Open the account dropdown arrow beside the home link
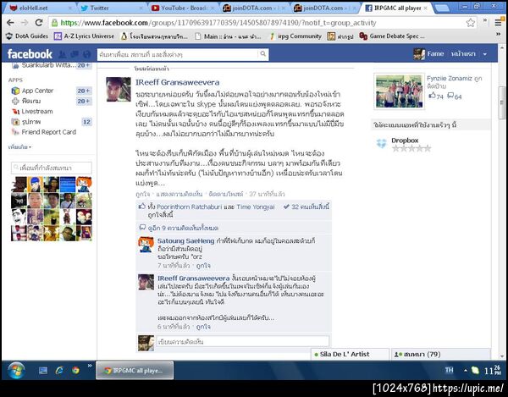The width and height of the screenshot is (508, 397). click(x=484, y=54)
